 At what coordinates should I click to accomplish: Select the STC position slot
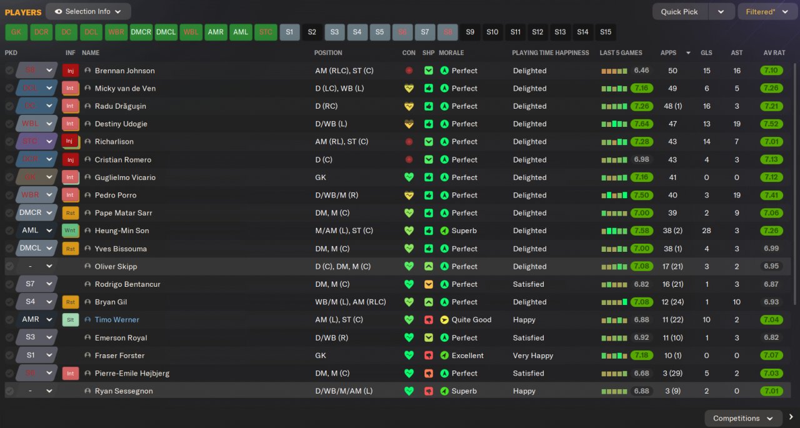pyautogui.click(x=266, y=32)
